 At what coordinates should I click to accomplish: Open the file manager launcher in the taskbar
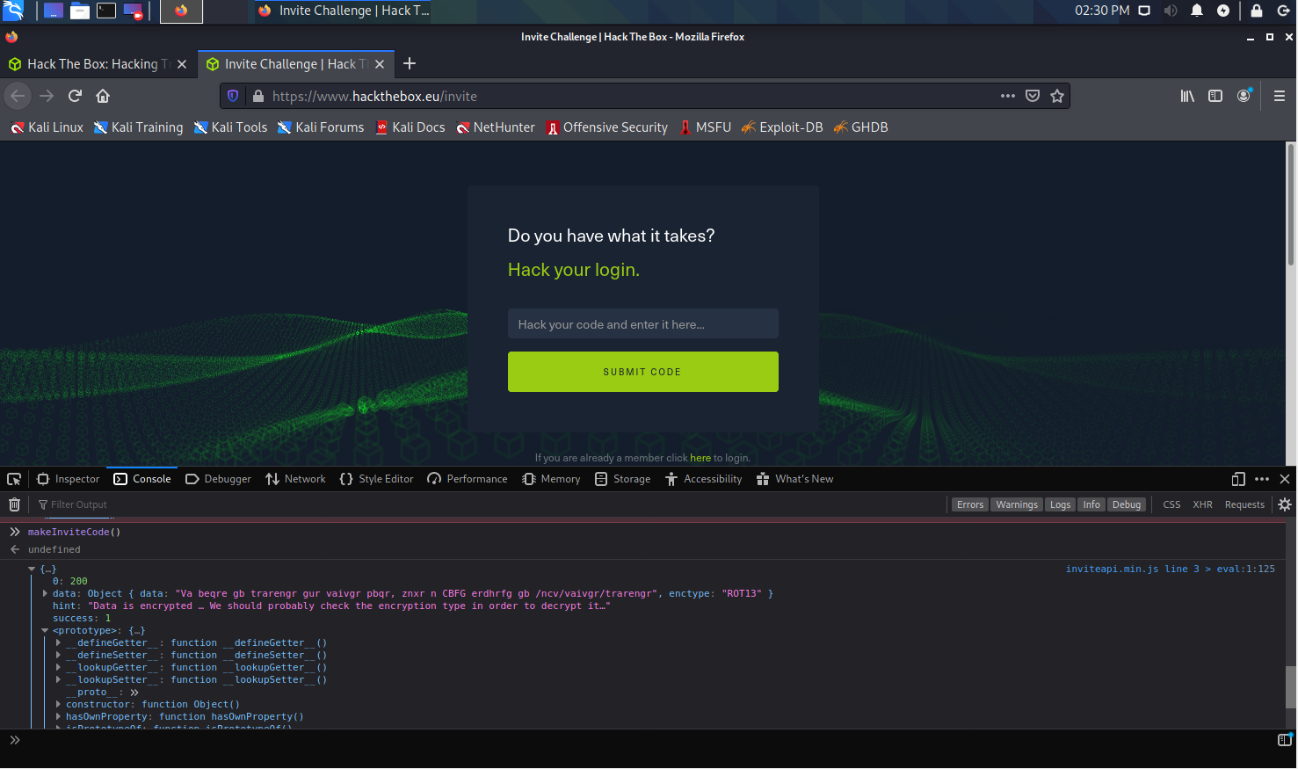click(x=80, y=11)
